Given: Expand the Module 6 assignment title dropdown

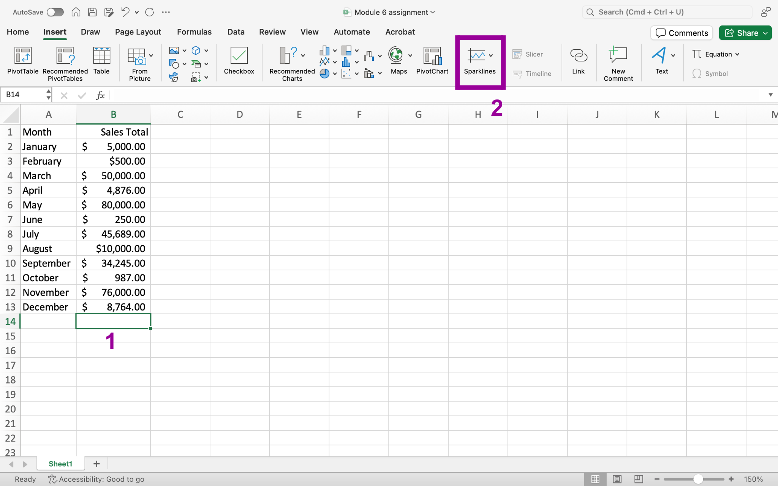Looking at the screenshot, I should click(x=433, y=12).
